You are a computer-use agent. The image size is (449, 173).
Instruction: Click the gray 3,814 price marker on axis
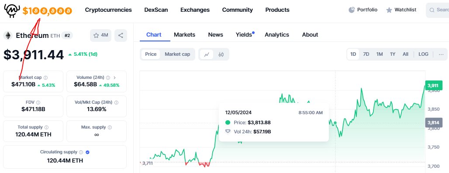tap(434, 123)
